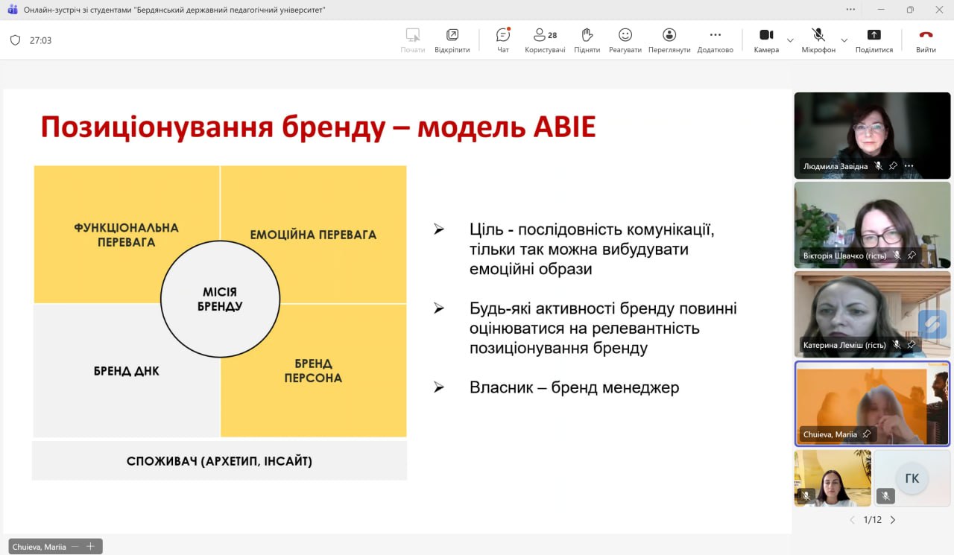Pop out shared content with Відкріпити
The image size is (954, 555).
(x=452, y=40)
